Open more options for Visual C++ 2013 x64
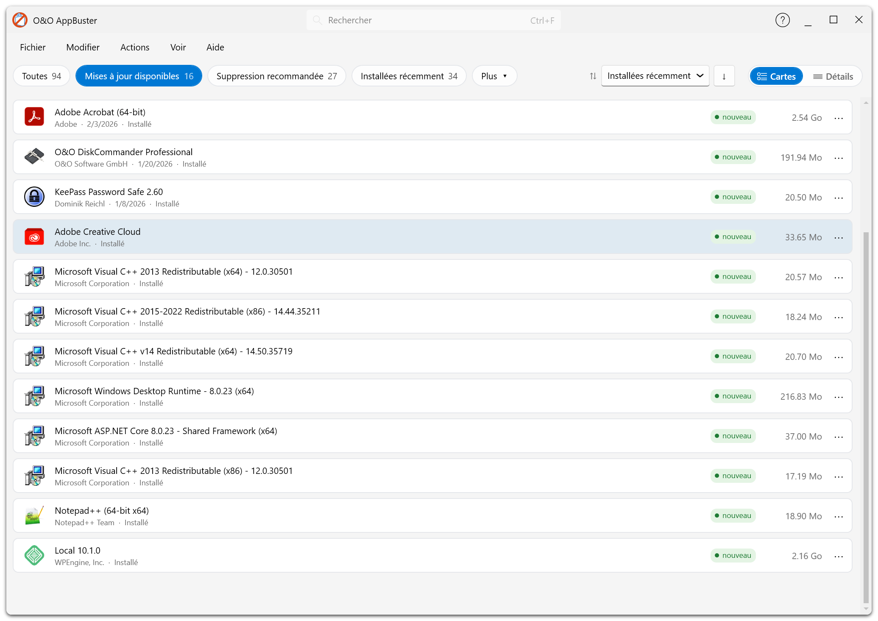 (838, 277)
